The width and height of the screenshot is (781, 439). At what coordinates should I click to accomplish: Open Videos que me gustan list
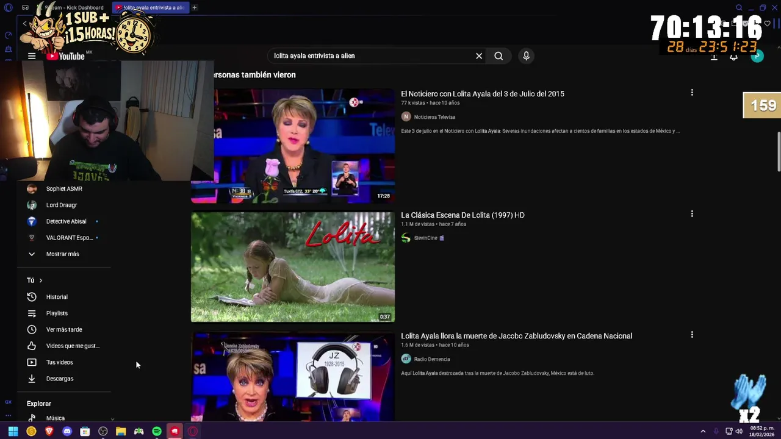pos(73,346)
